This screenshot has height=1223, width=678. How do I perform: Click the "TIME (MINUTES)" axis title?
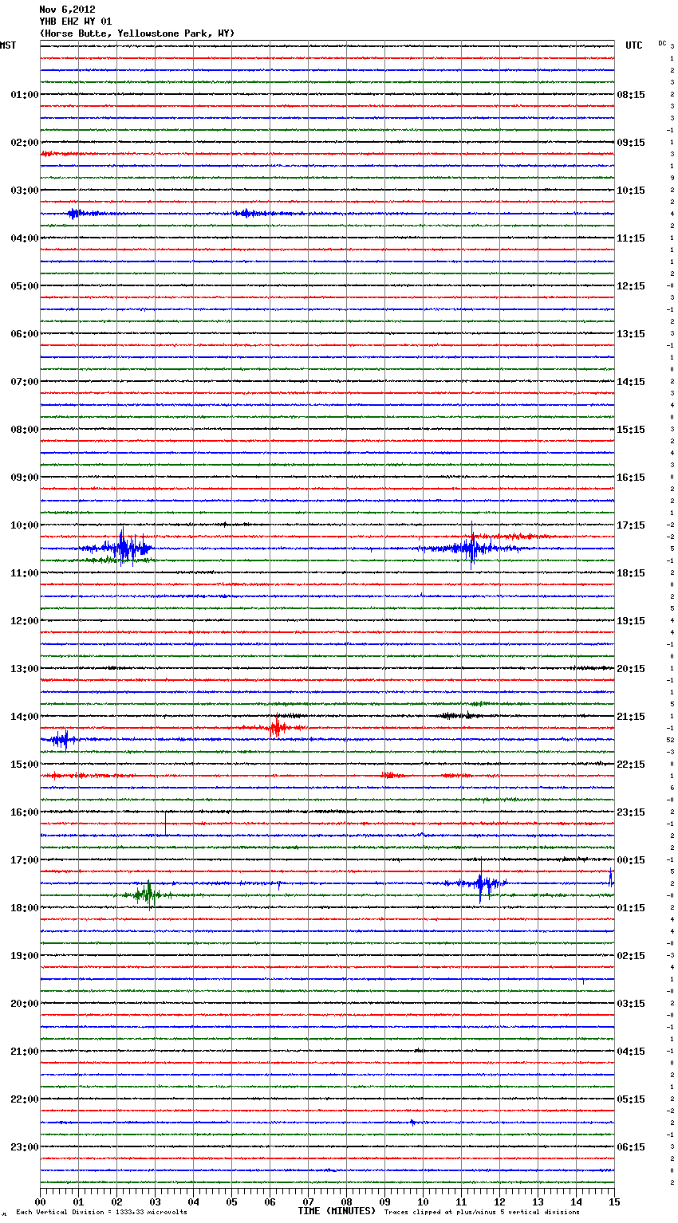(337, 1211)
